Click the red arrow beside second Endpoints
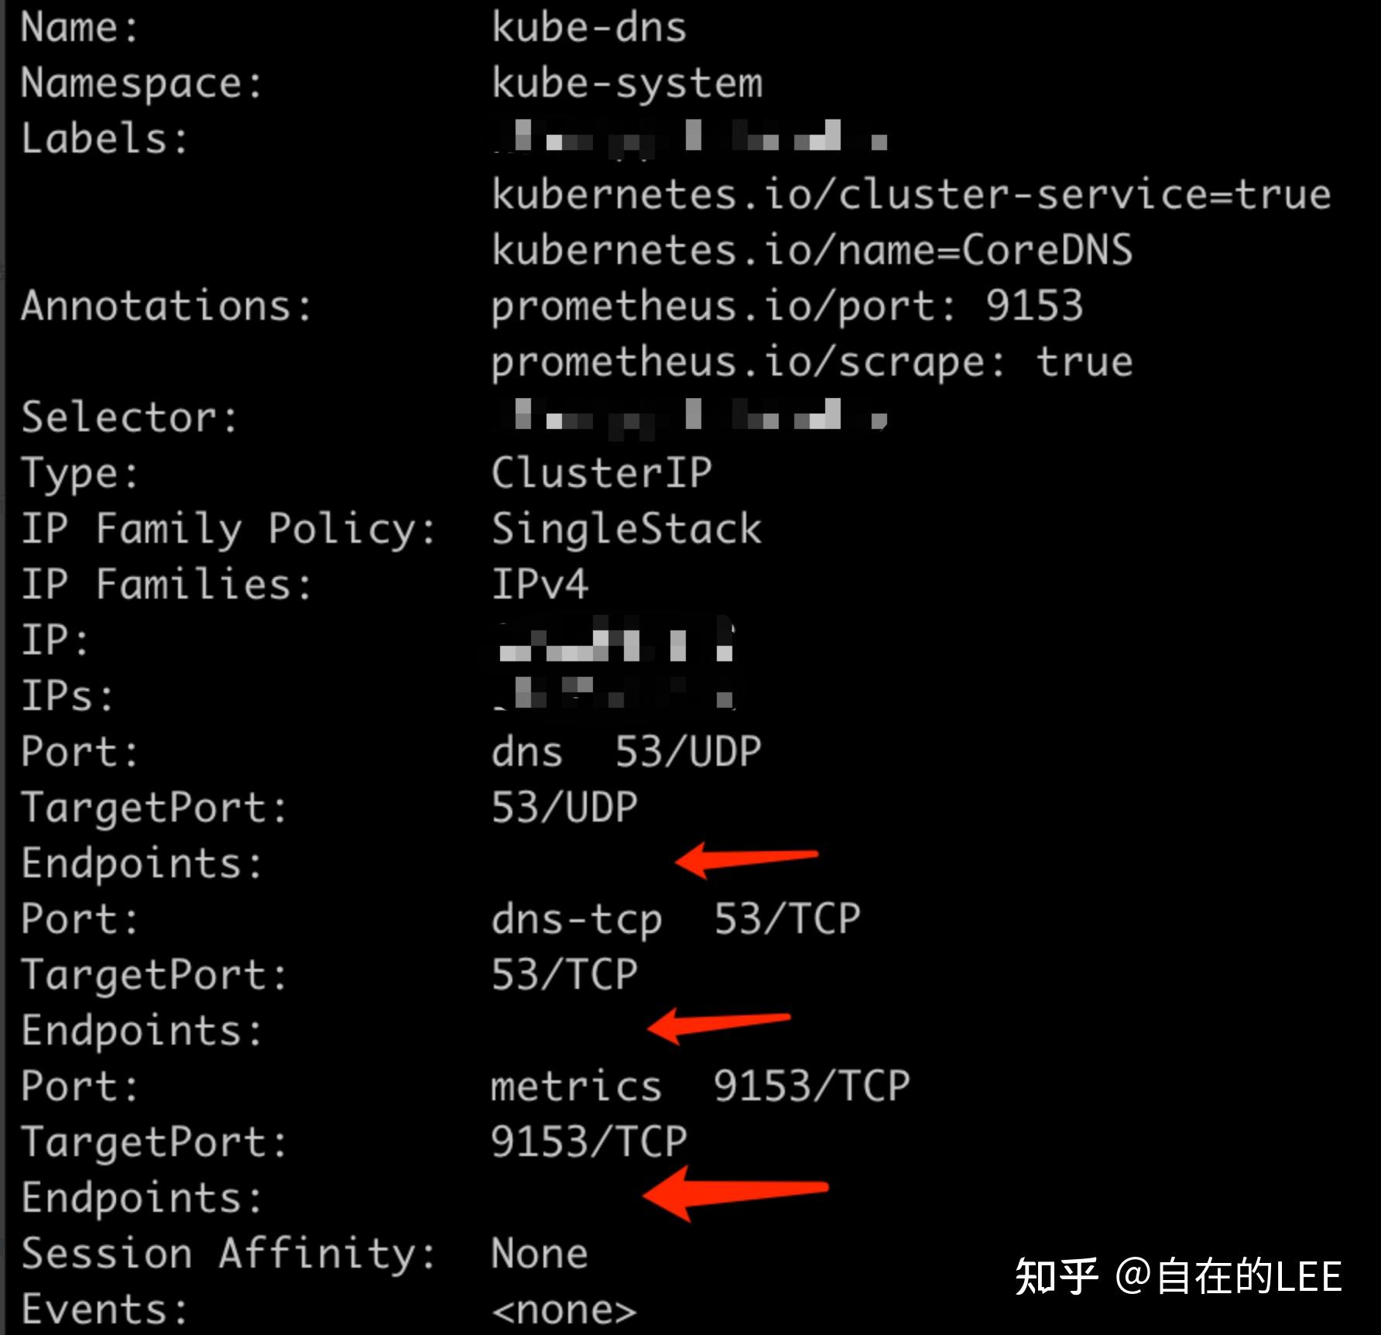The image size is (1381, 1335). tap(718, 1025)
